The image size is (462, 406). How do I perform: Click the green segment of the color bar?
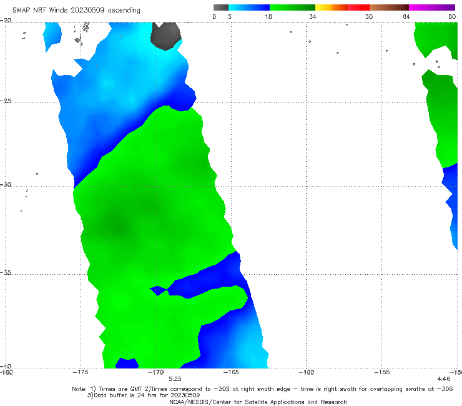292,7
